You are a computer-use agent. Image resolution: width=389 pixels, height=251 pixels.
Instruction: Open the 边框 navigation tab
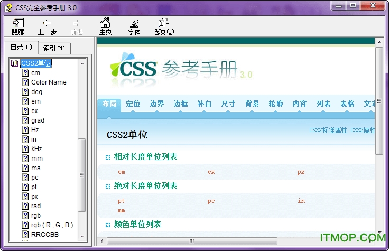point(181,104)
